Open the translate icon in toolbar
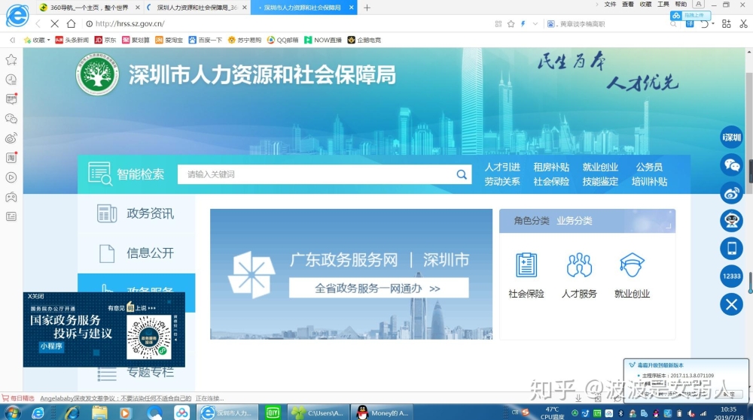This screenshot has width=753, height=420. [x=690, y=23]
